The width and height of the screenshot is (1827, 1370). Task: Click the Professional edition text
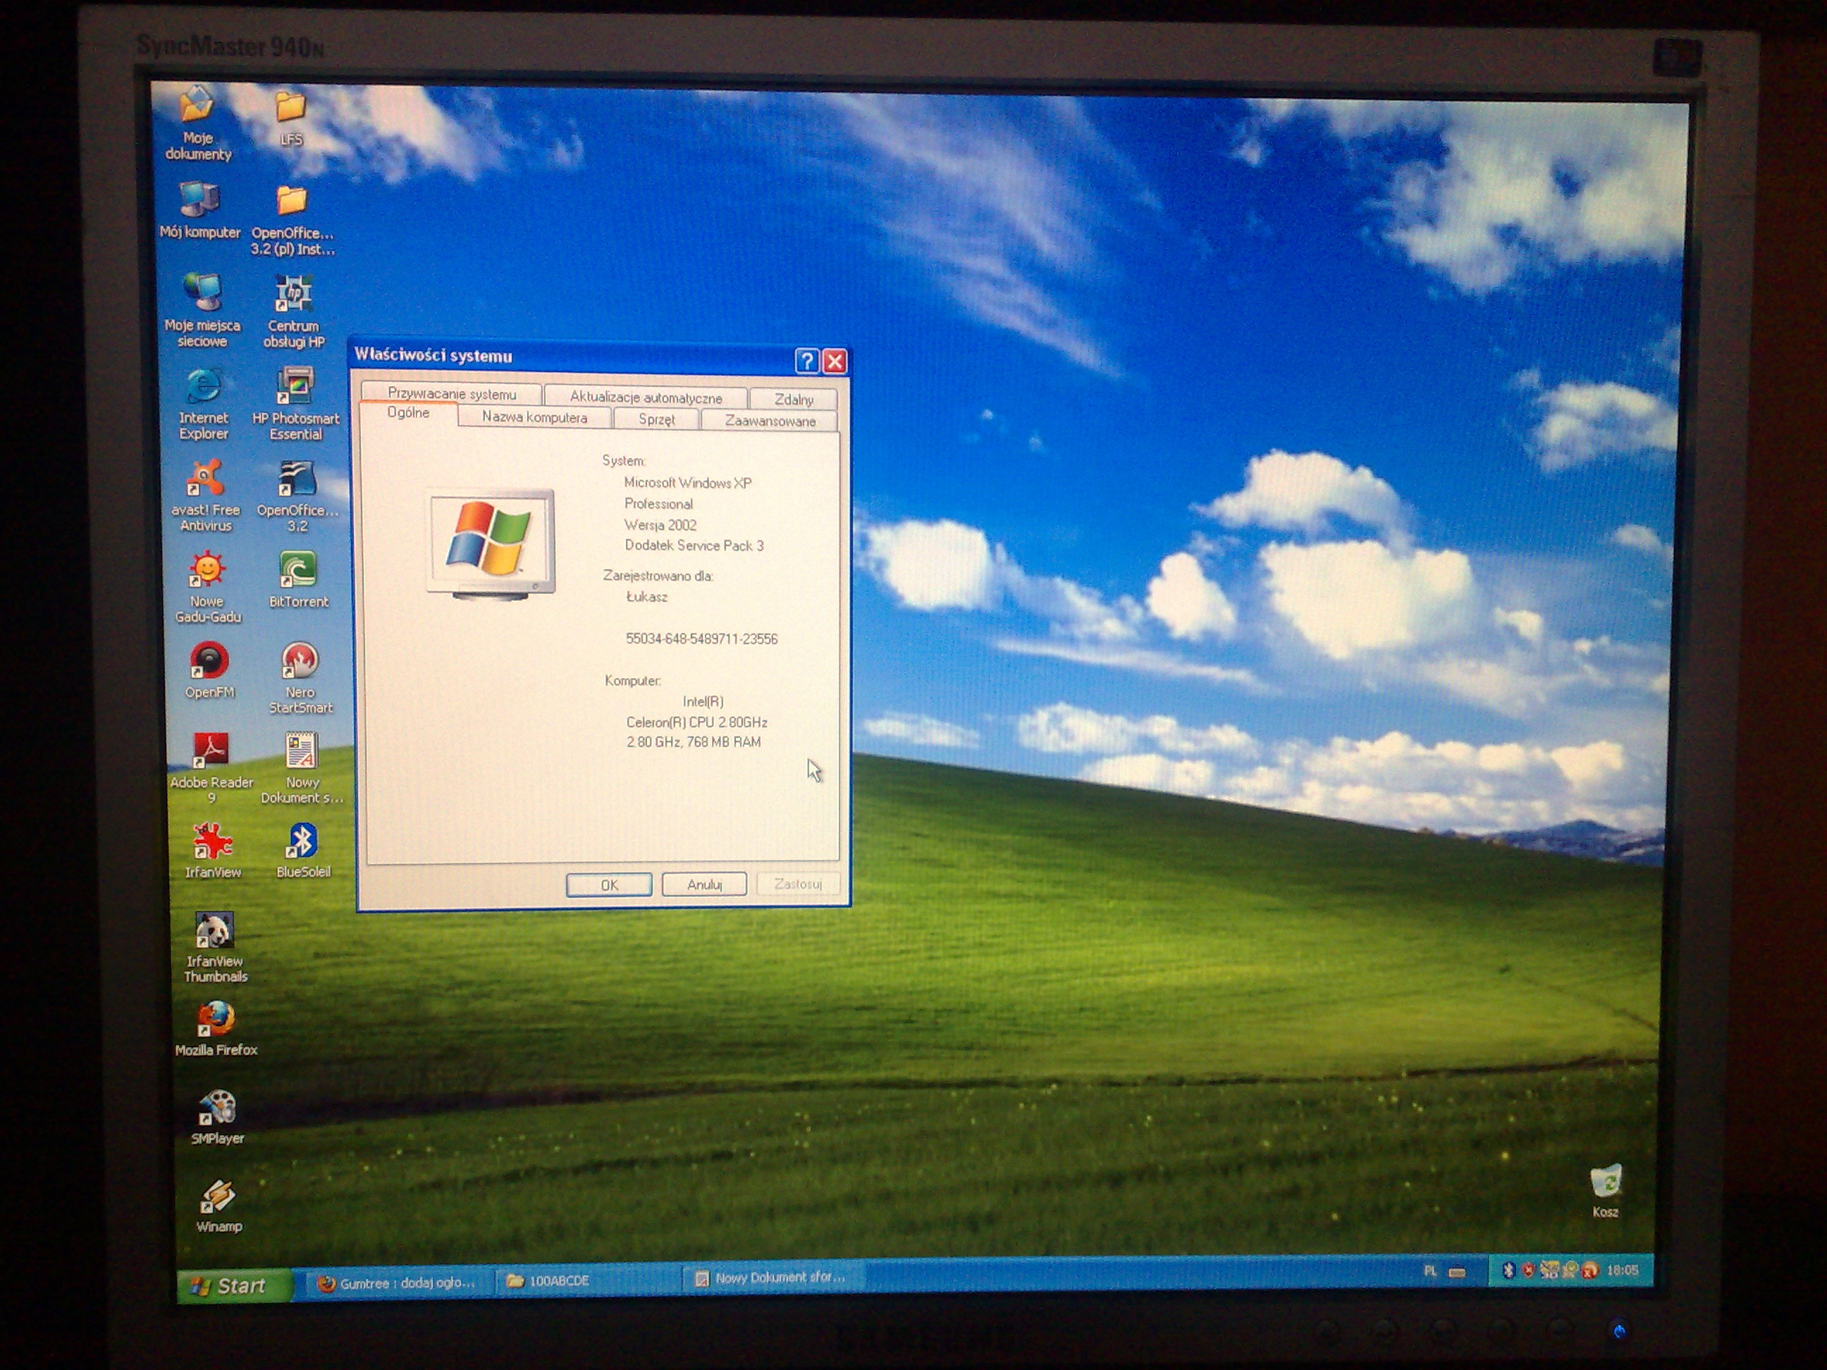[658, 504]
